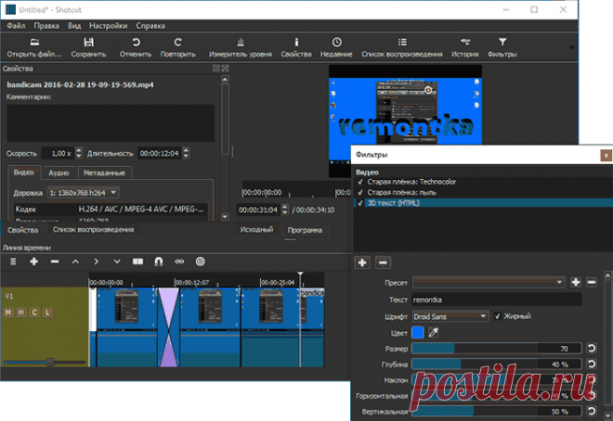Screen dimensions: 613x421
Task: Click the text field containing remontka
Action: tap(497, 300)
